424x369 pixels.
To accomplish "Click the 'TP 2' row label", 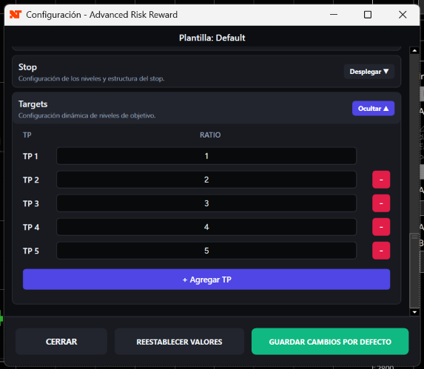I will click(x=31, y=180).
